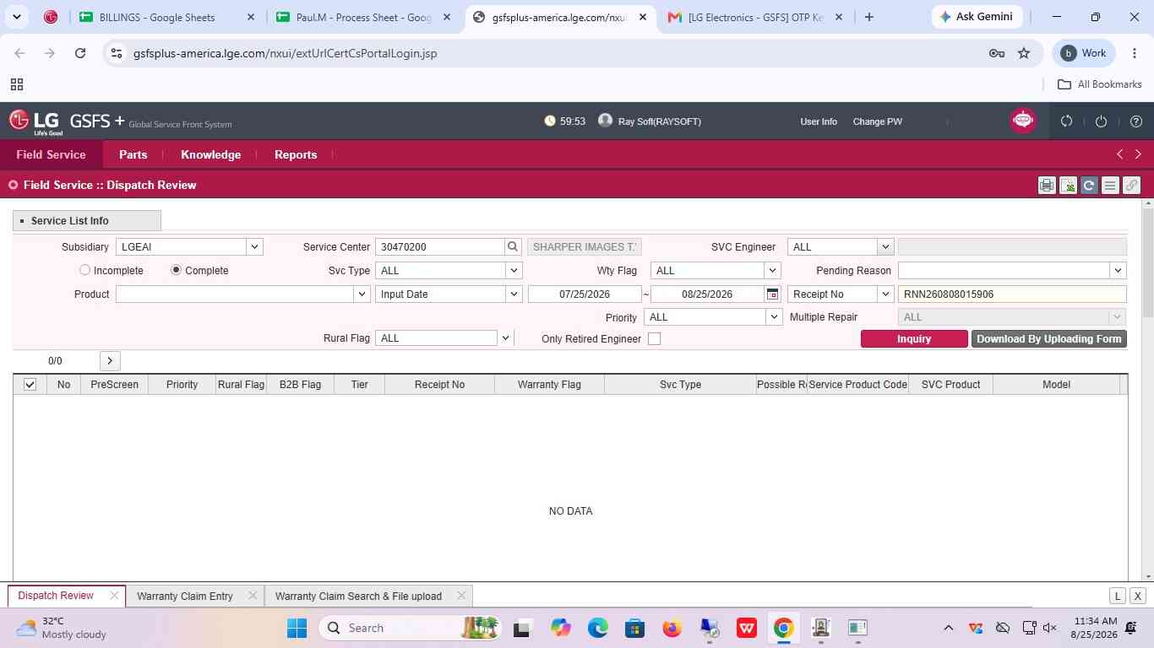
Task: Click the hamburger list icon in toolbar
Action: tap(1110, 186)
